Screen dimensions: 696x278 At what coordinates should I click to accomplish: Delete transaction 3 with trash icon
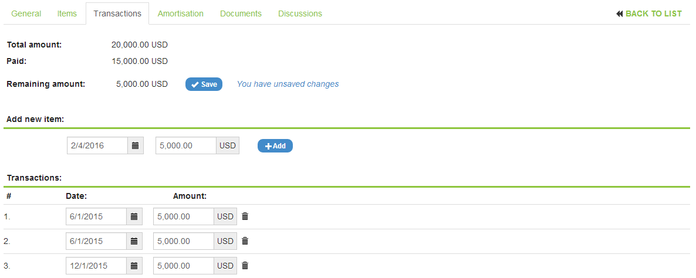coord(245,266)
